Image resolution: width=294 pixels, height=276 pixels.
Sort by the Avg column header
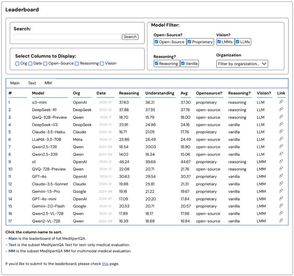184,93
